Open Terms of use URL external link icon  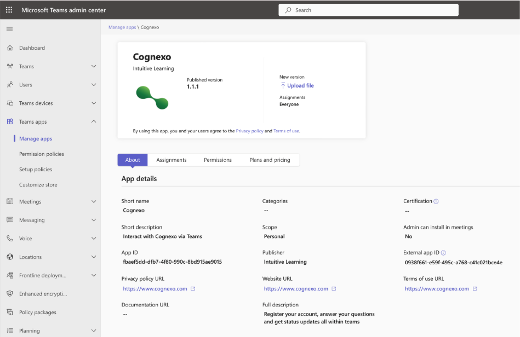click(475, 289)
